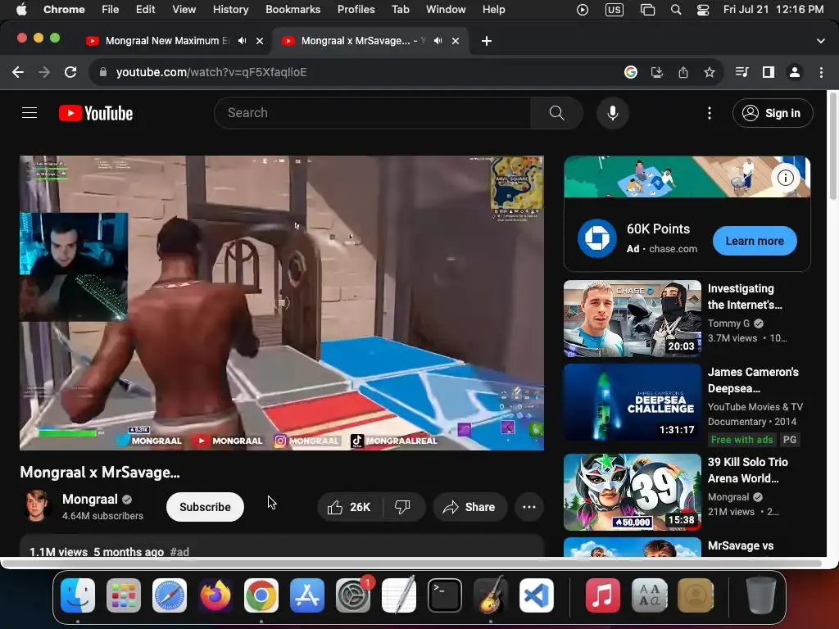Open Investigating the Internet's video title
Screen dimensions: 839x629
[x=744, y=296]
